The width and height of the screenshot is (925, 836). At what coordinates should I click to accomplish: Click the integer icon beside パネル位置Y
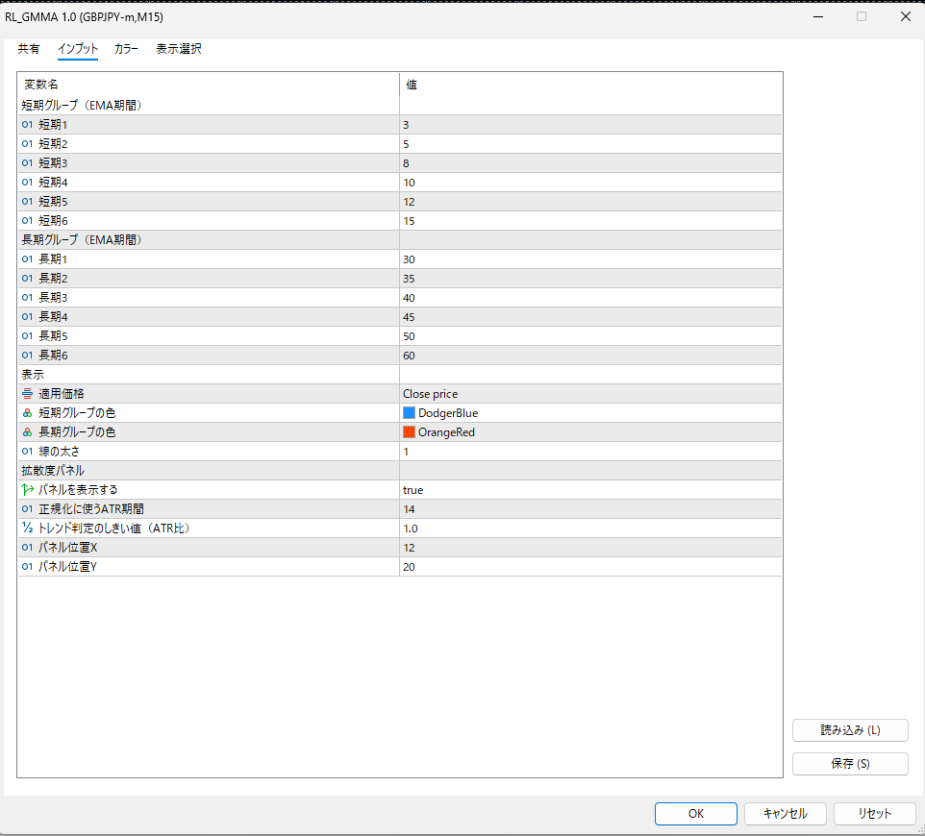tap(27, 567)
